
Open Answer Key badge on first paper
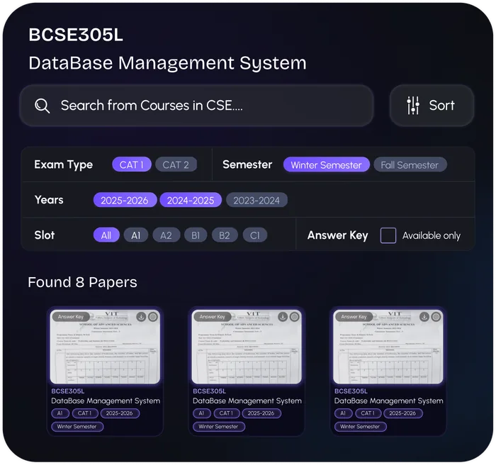click(x=71, y=317)
